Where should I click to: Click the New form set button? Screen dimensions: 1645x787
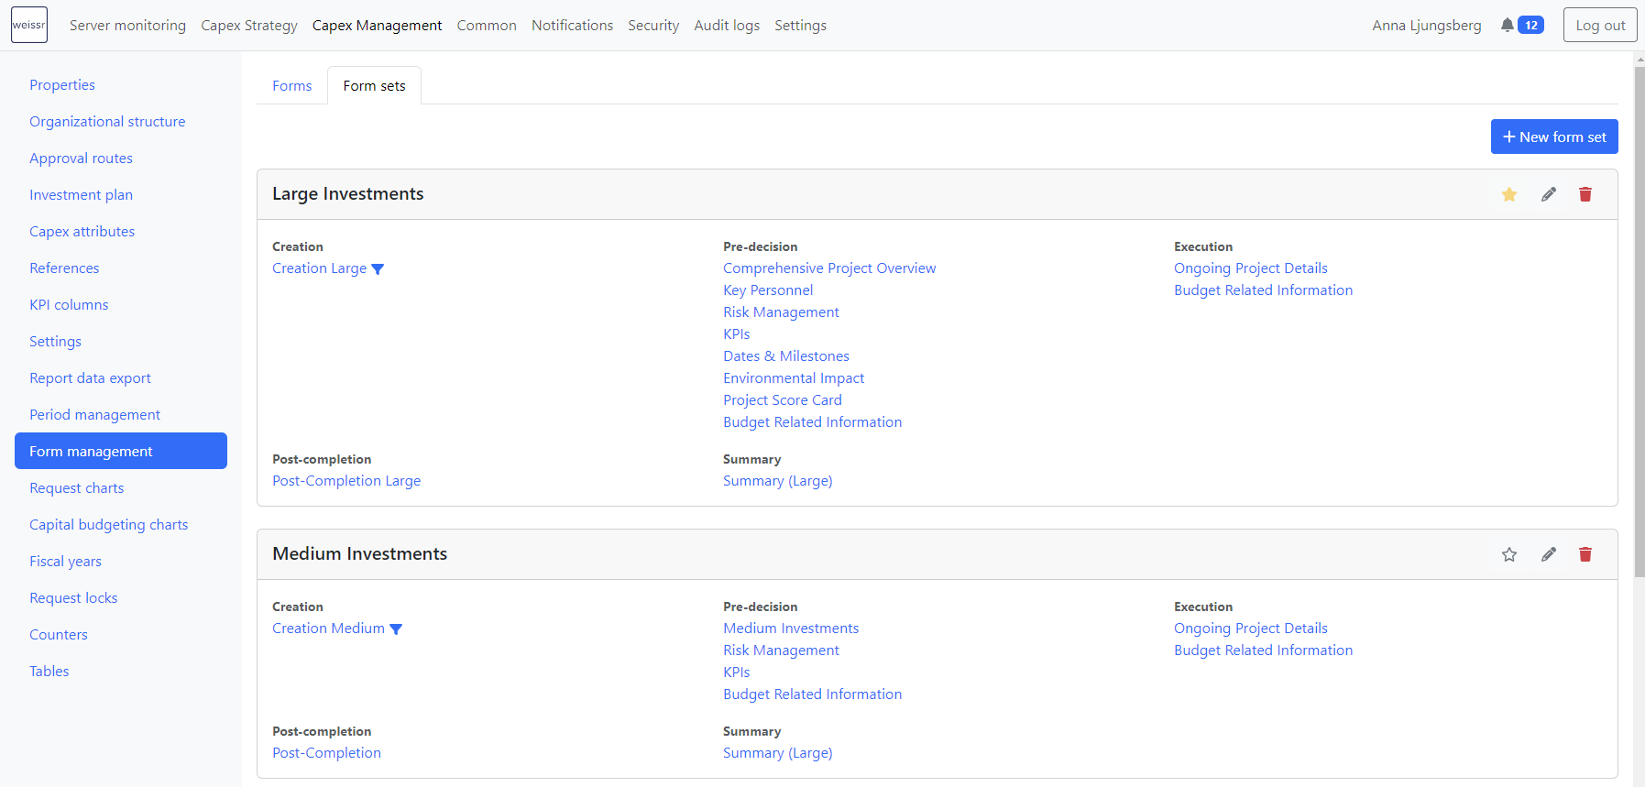pos(1554,137)
